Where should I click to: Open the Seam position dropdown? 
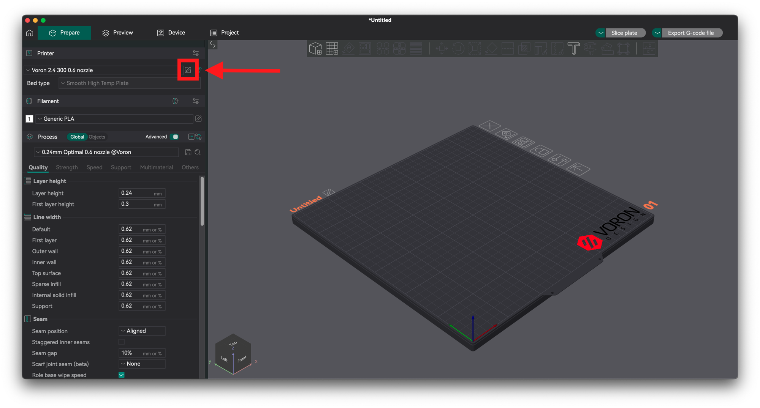(x=142, y=331)
